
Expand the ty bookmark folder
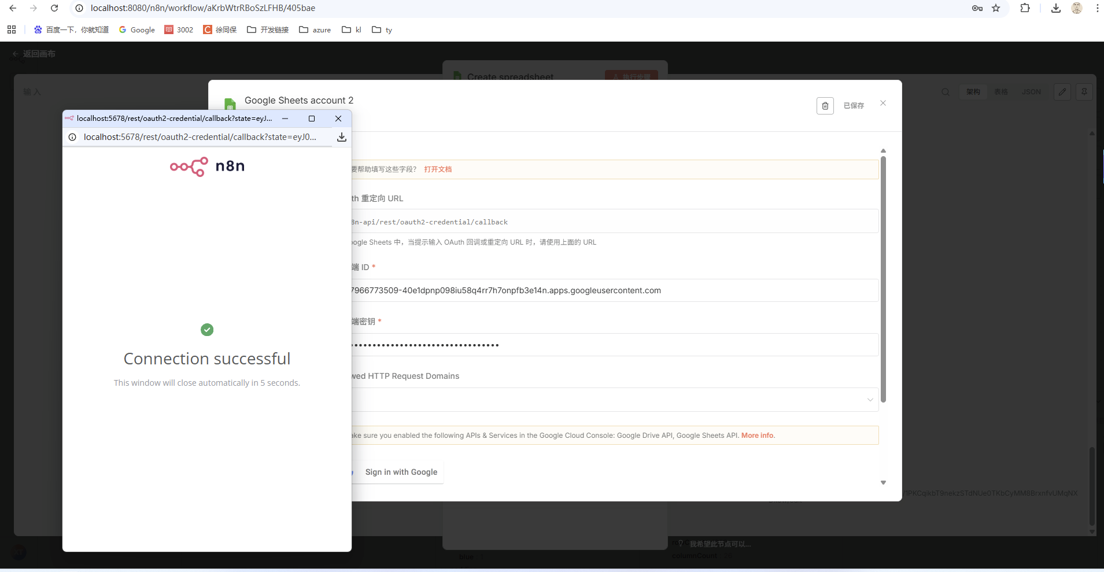coord(382,29)
